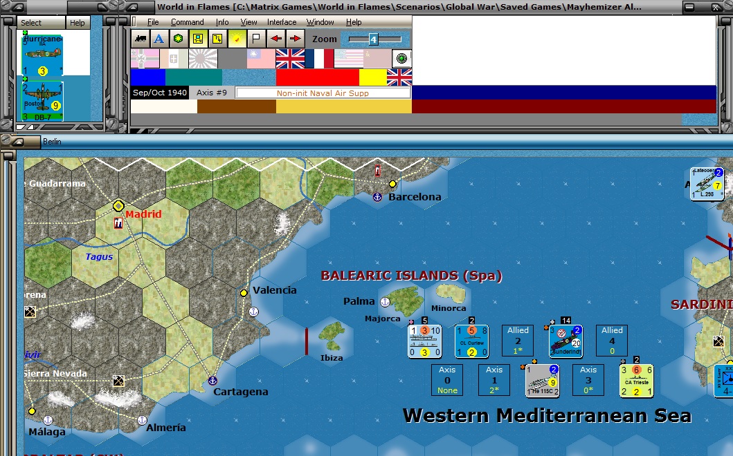Open the Command menu

(x=187, y=22)
